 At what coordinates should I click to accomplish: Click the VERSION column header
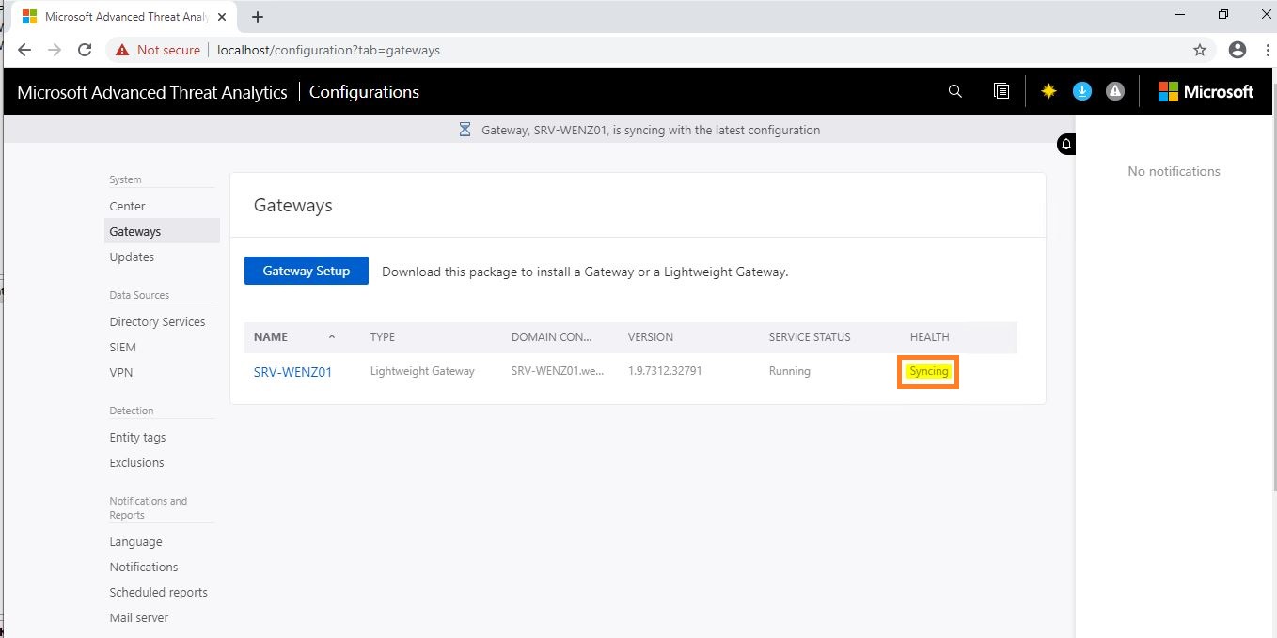pos(651,336)
